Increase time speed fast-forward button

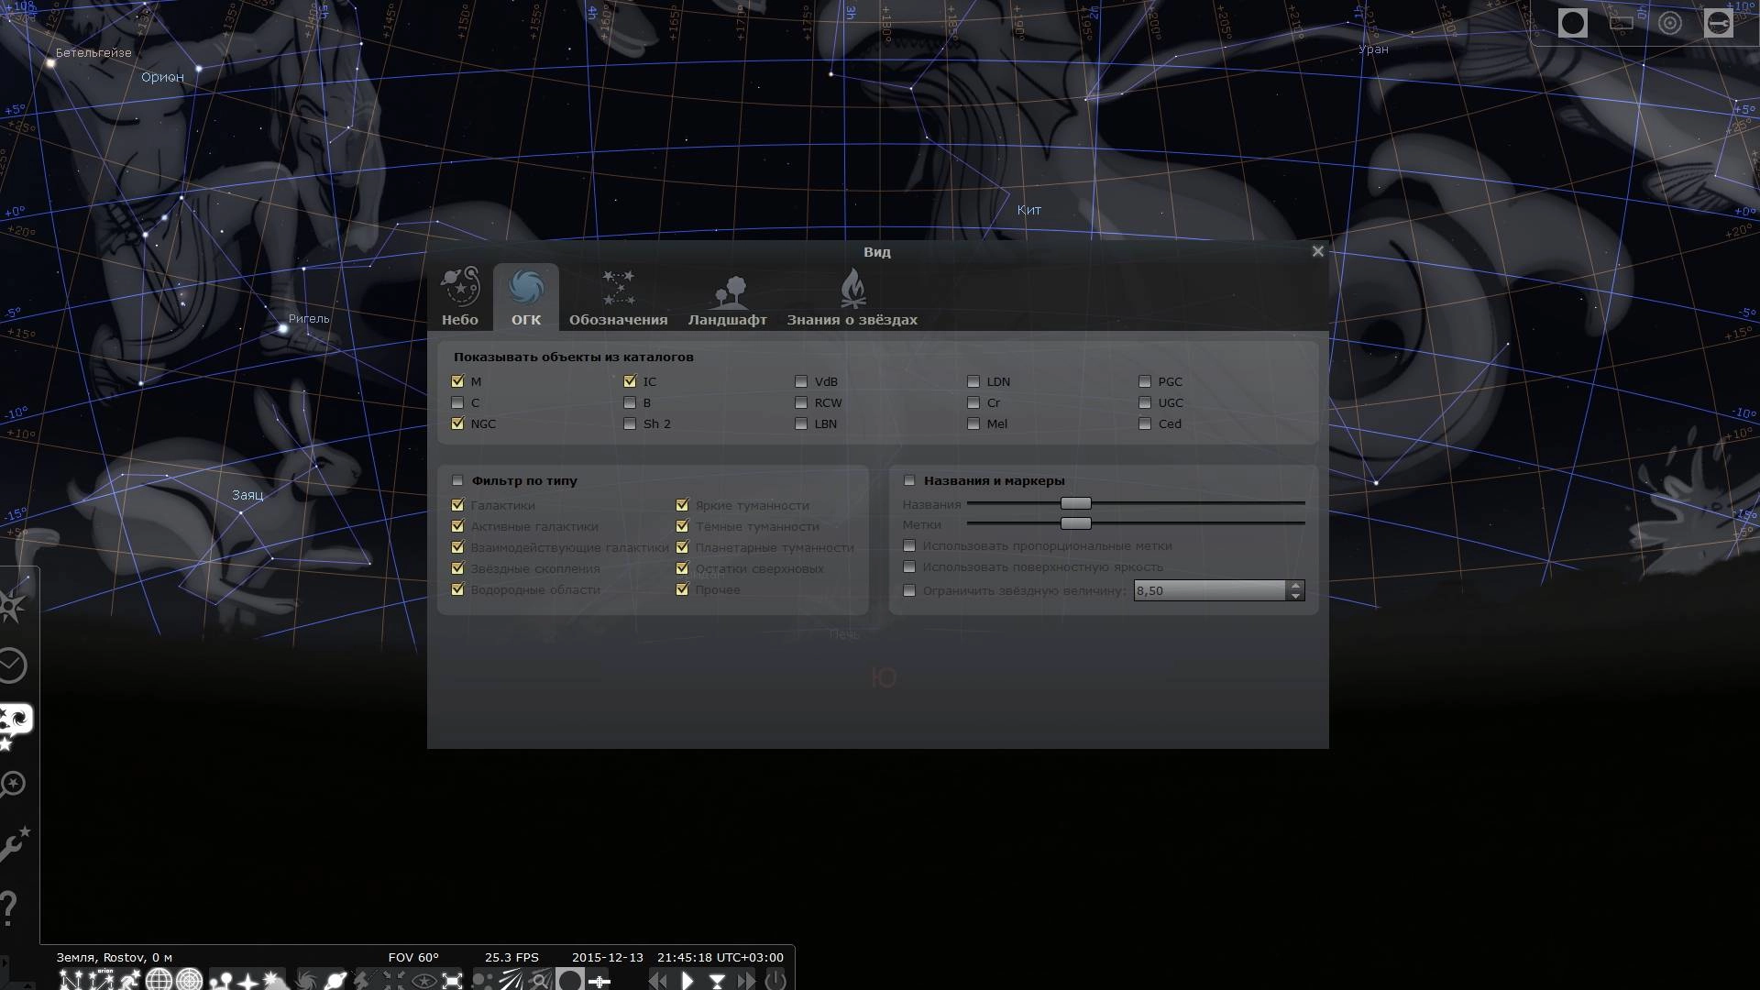pyautogui.click(x=746, y=979)
